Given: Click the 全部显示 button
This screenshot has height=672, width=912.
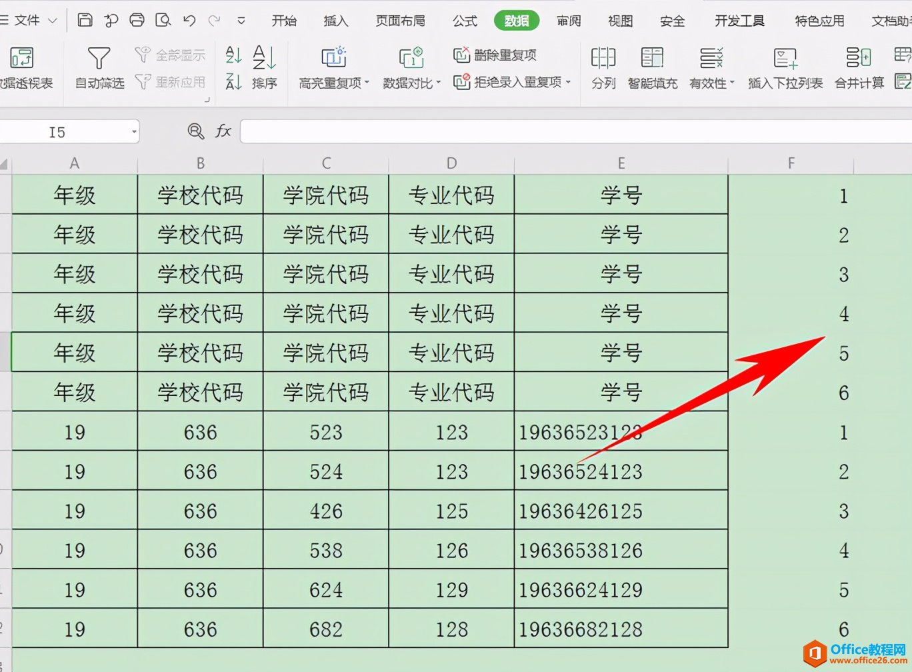Looking at the screenshot, I should click(171, 55).
